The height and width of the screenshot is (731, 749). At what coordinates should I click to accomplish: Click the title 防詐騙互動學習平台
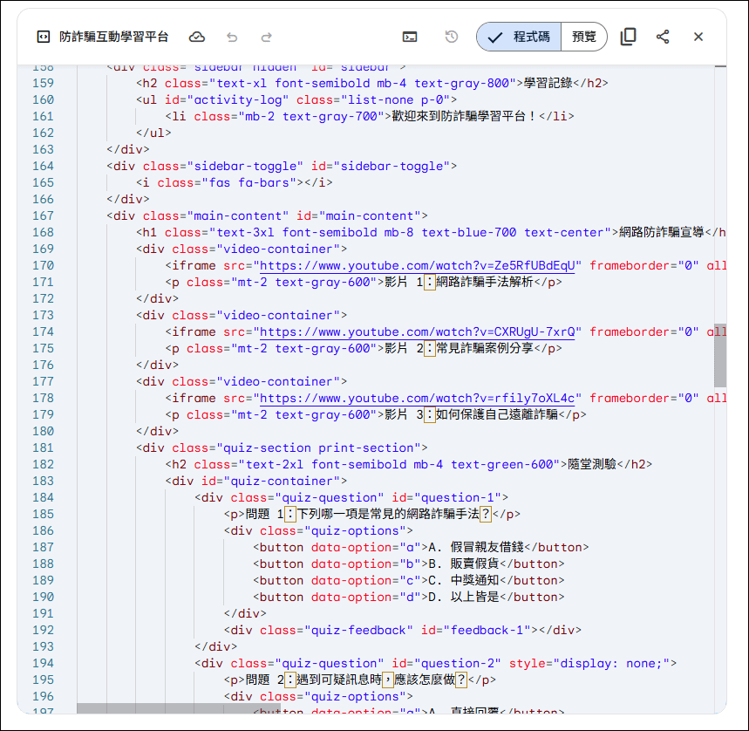pyautogui.click(x=113, y=37)
